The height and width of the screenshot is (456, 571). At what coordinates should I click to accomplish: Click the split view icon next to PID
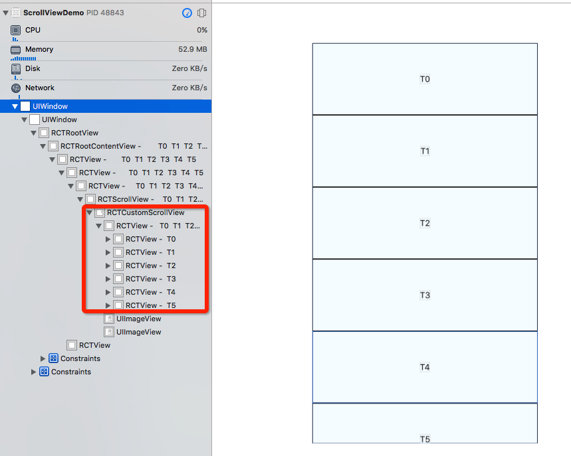click(x=201, y=13)
